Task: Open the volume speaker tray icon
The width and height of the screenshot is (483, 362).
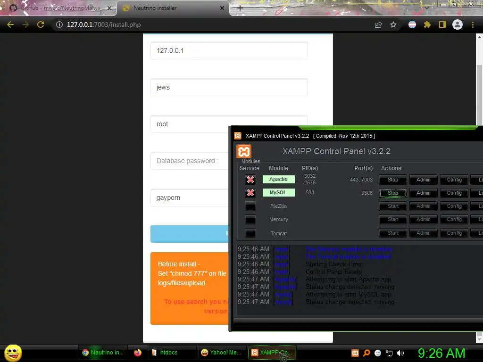Action: point(400,353)
